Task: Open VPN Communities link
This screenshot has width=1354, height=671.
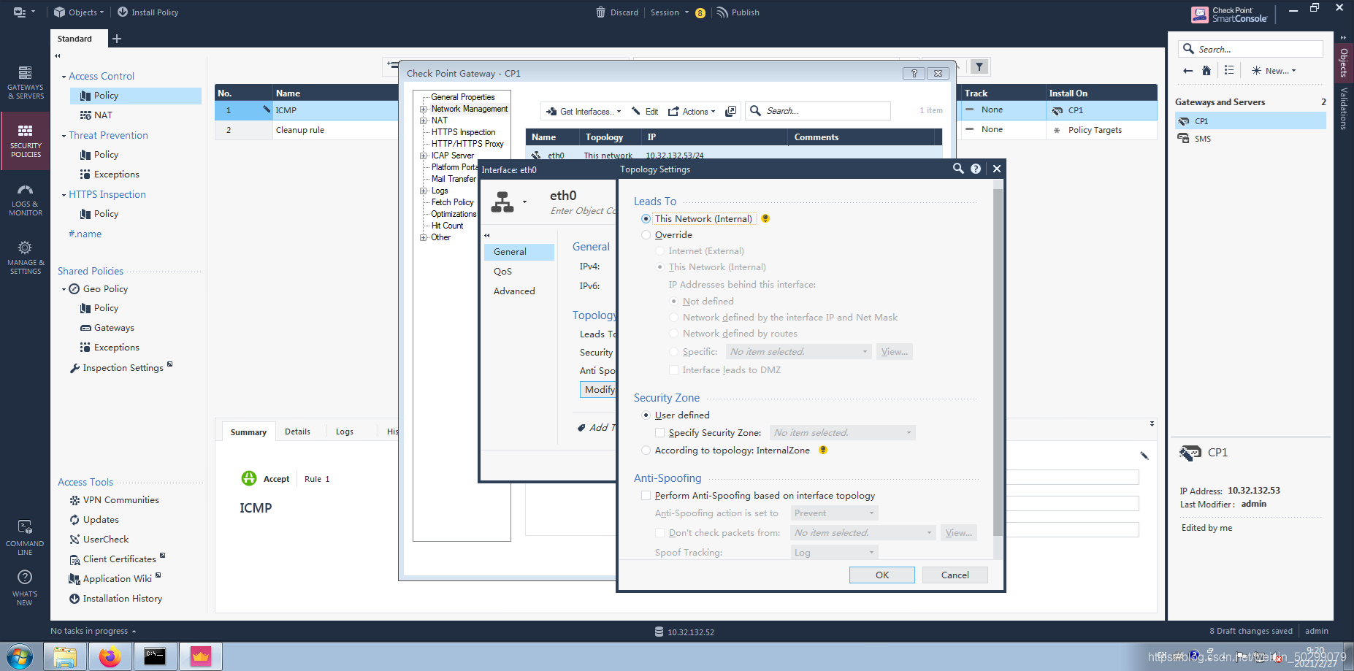Action: point(121,500)
